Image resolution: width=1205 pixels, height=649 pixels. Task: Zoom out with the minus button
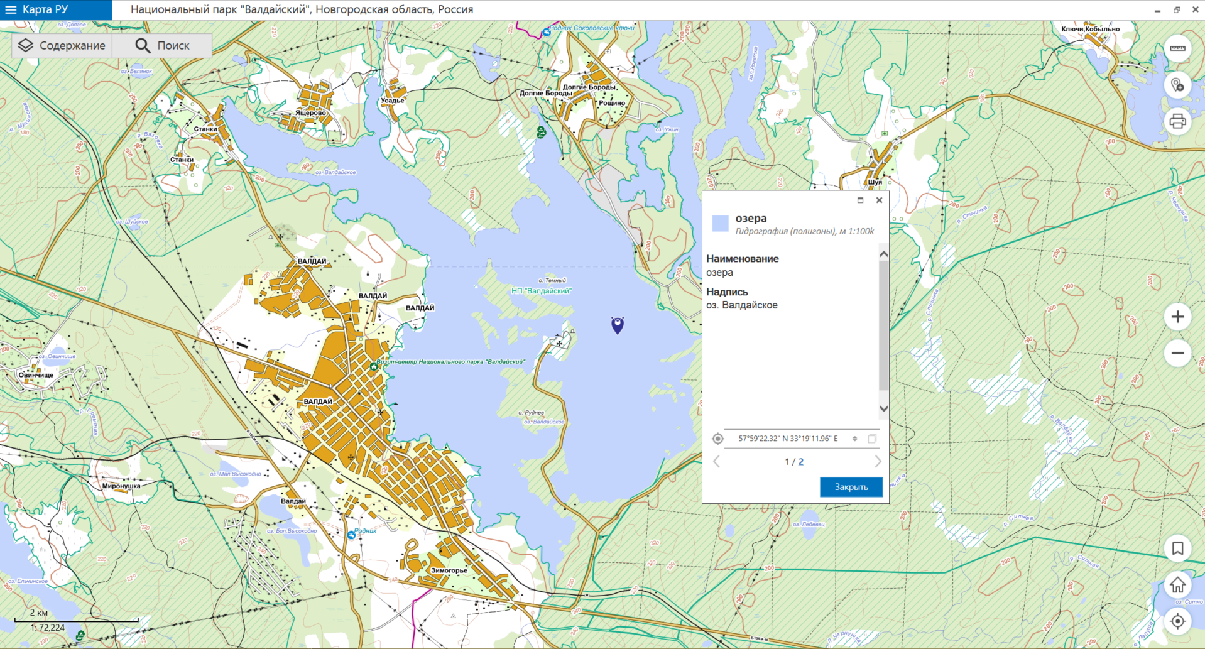[1178, 353]
